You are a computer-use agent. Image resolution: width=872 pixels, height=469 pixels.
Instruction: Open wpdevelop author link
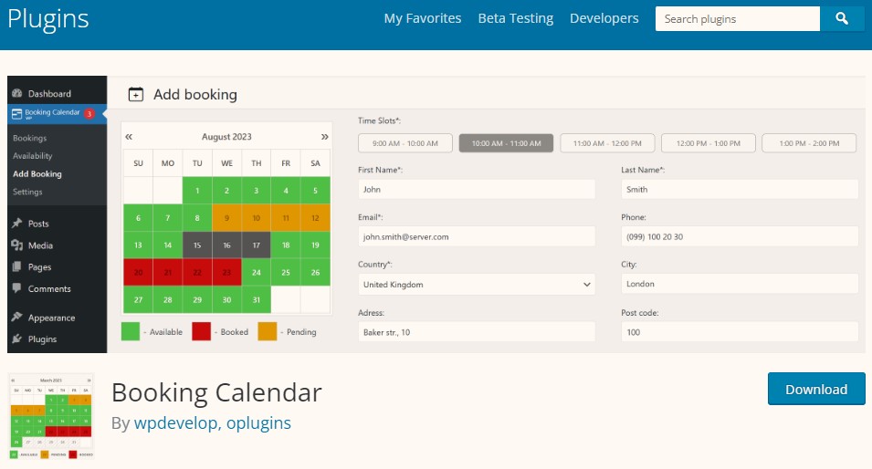click(x=177, y=422)
